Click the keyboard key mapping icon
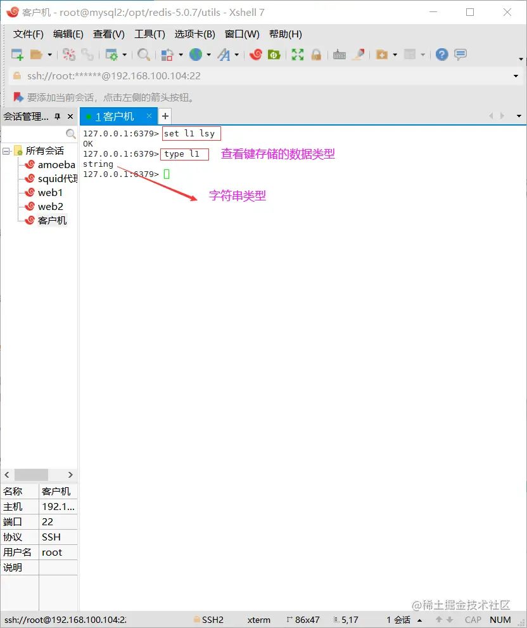The height and width of the screenshot is (628, 527). pos(339,55)
